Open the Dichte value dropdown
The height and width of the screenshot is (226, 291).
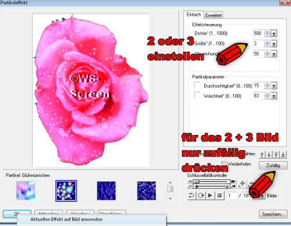coord(274,33)
